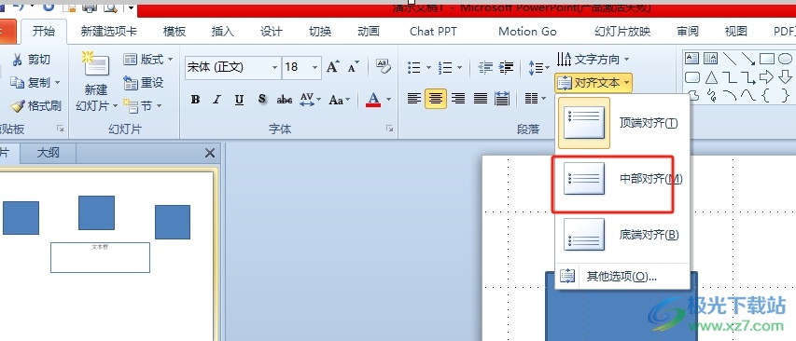Select the elbow arrow connector shape
This screenshot has width=796, height=341.
click(747, 77)
